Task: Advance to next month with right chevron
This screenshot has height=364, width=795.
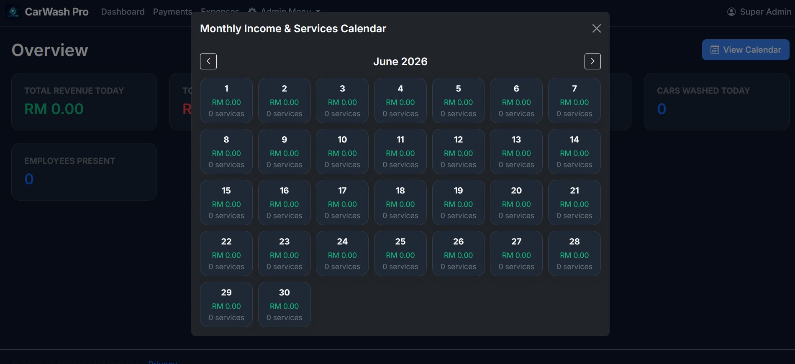Action: point(592,61)
